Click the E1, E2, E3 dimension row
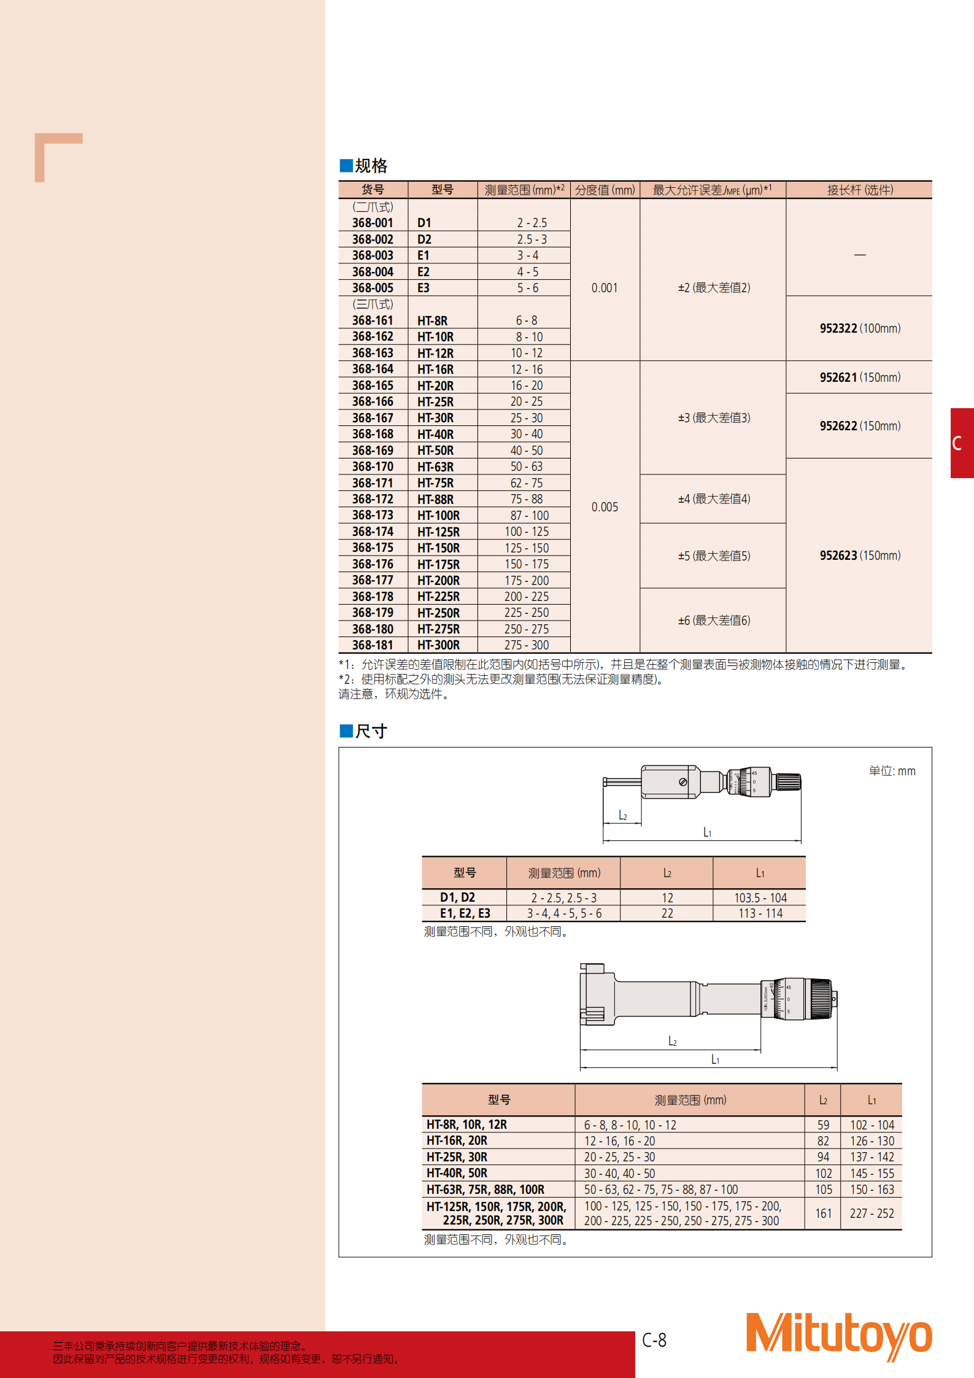 tap(614, 913)
